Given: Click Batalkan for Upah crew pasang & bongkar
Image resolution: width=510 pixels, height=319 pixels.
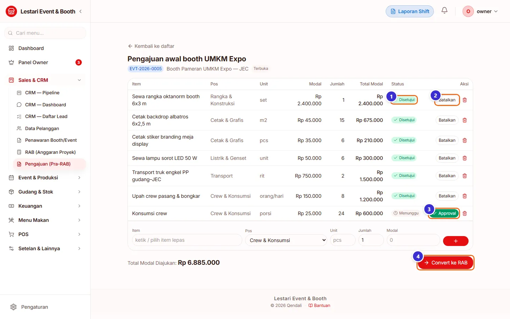Looking at the screenshot, I should [447, 196].
